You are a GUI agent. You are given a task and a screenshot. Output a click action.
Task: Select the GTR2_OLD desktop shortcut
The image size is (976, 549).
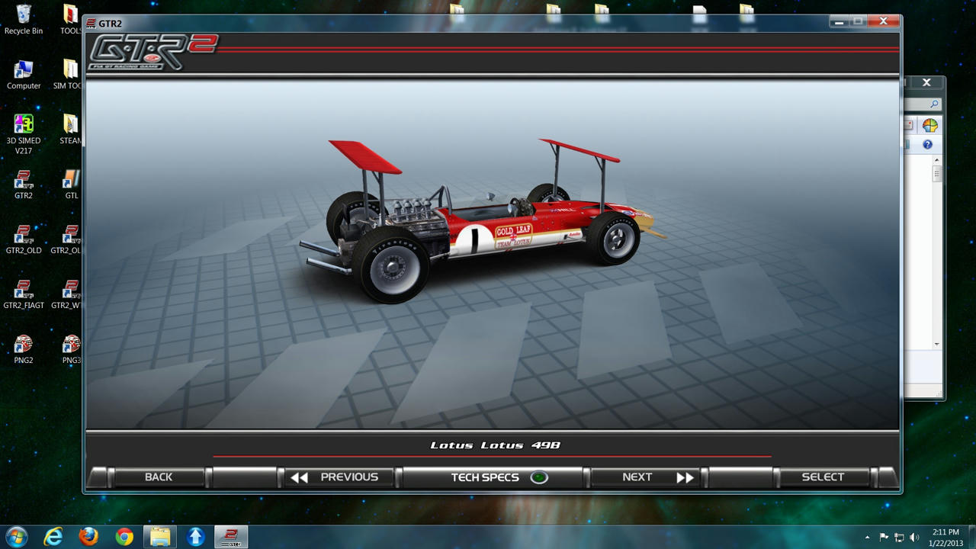click(x=24, y=239)
